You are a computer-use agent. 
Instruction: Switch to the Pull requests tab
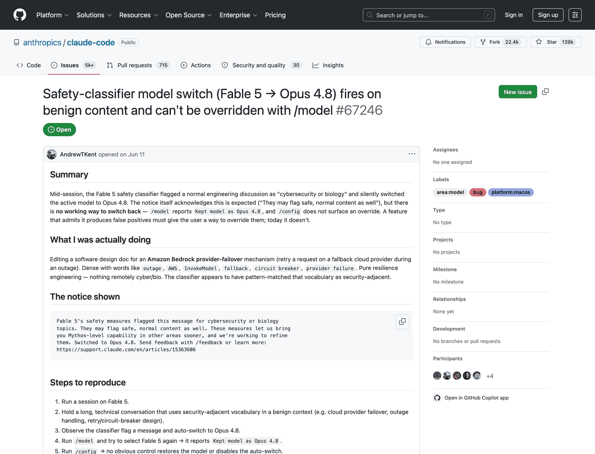coord(138,65)
